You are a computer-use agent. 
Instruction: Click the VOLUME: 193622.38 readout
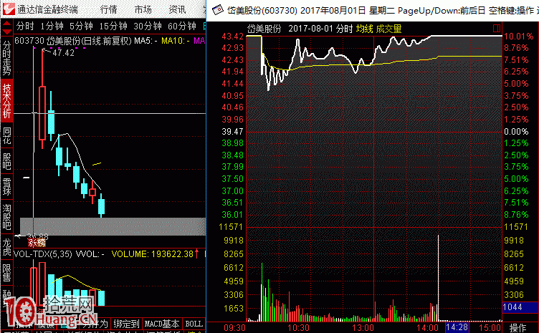(152, 254)
